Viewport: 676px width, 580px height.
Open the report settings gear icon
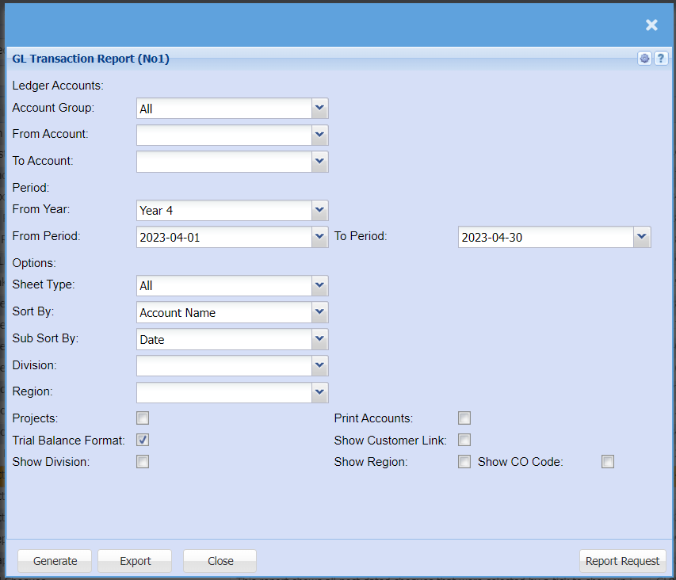point(644,58)
